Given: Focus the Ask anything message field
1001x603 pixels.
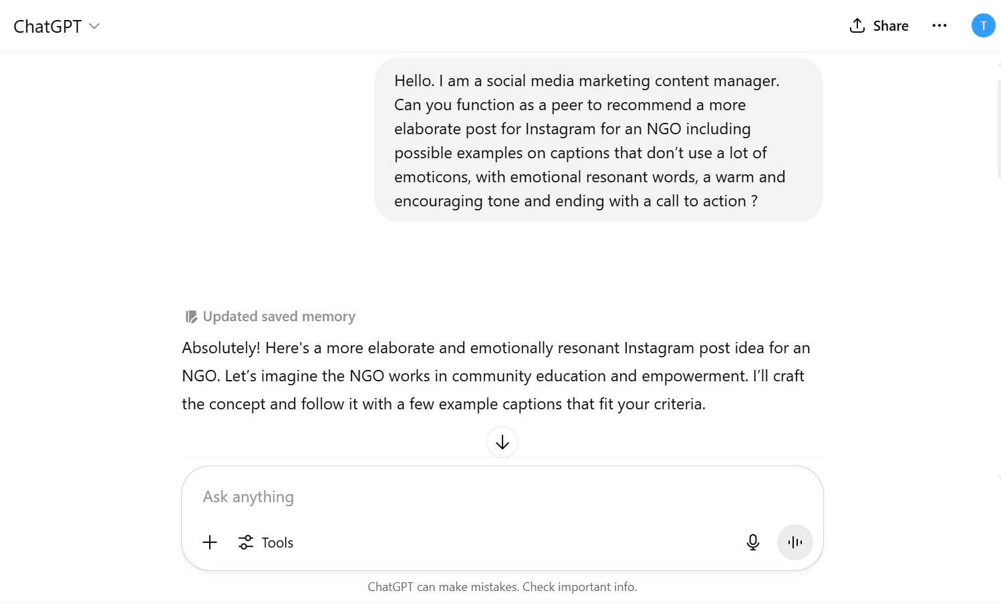Looking at the screenshot, I should click(503, 497).
